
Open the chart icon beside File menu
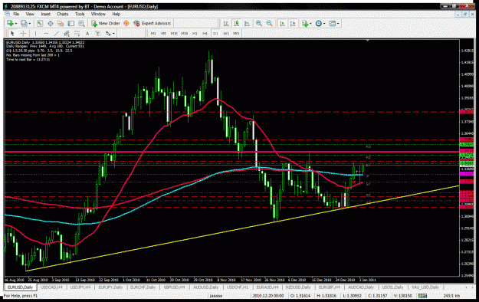(x=8, y=14)
